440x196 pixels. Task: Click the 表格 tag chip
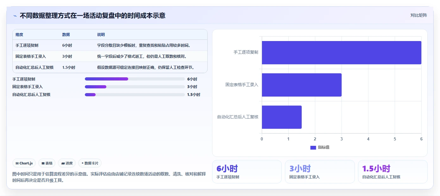[x=47, y=163]
